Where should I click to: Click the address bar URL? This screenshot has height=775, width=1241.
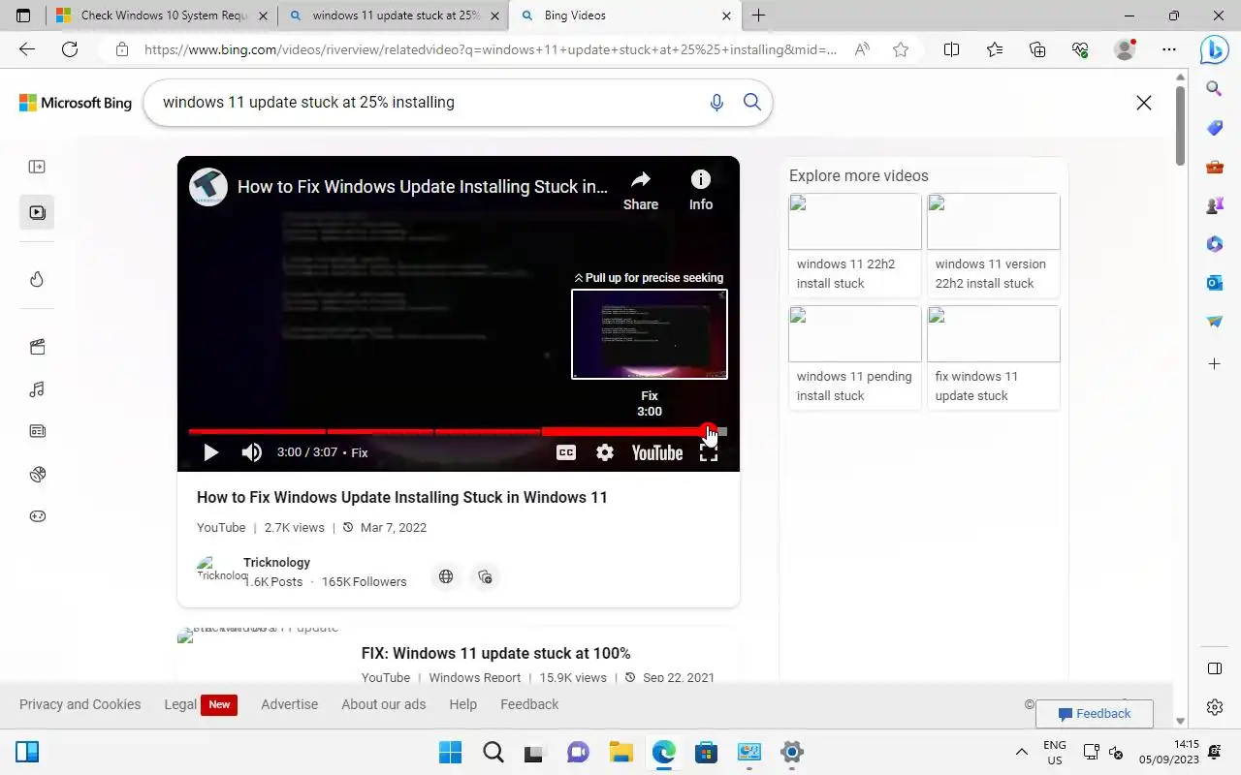coord(491,49)
